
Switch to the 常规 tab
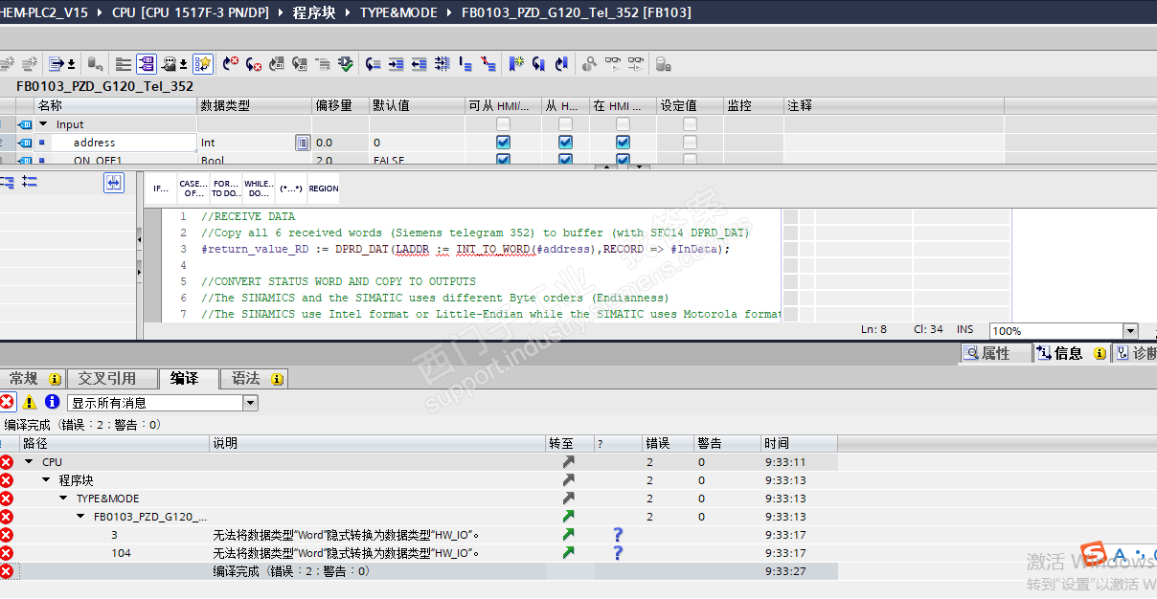tap(32, 379)
